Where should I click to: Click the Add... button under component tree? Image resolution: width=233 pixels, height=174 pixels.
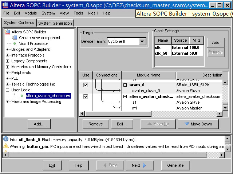(39, 124)
